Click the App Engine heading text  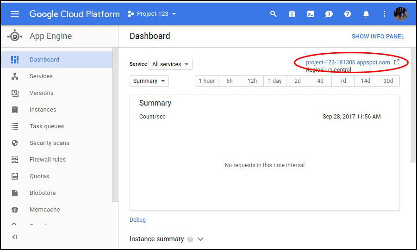pos(51,36)
